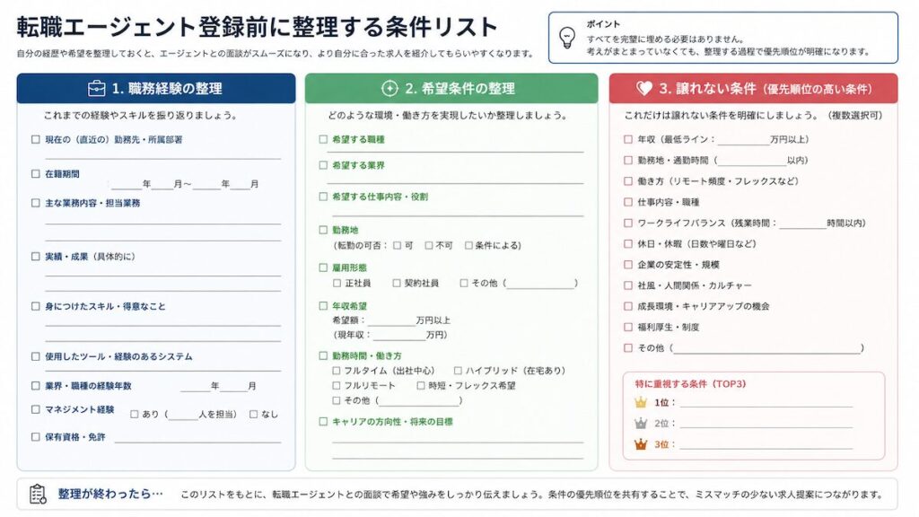Tick the 契約社員 option
Image resolution: width=919 pixels, height=517 pixels.
[x=396, y=283]
